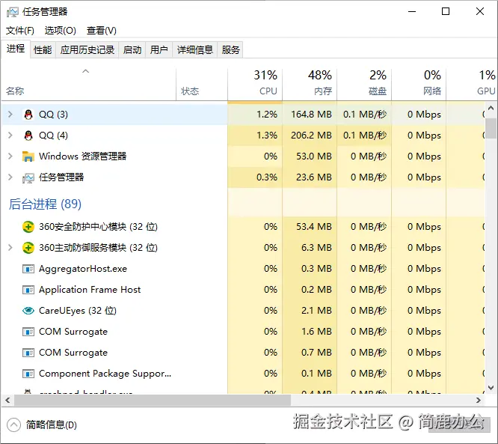
Task: Expand the QQ (3) process group
Action: click(x=10, y=114)
